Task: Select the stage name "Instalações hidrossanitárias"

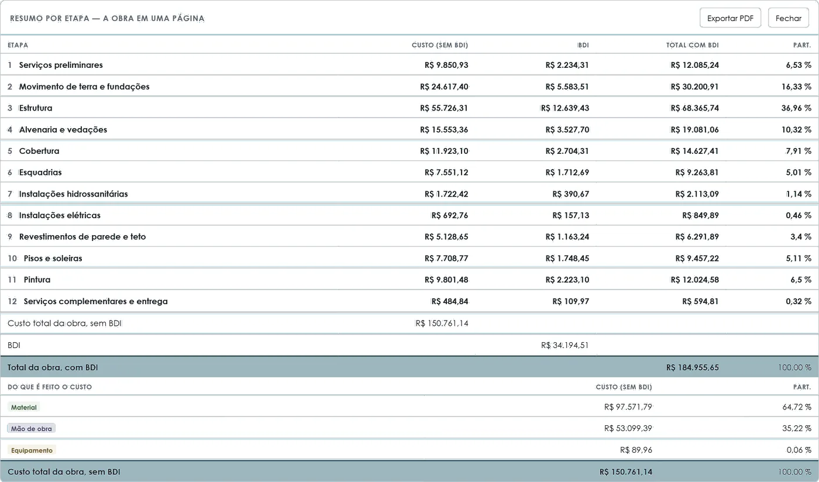Action: click(x=73, y=194)
